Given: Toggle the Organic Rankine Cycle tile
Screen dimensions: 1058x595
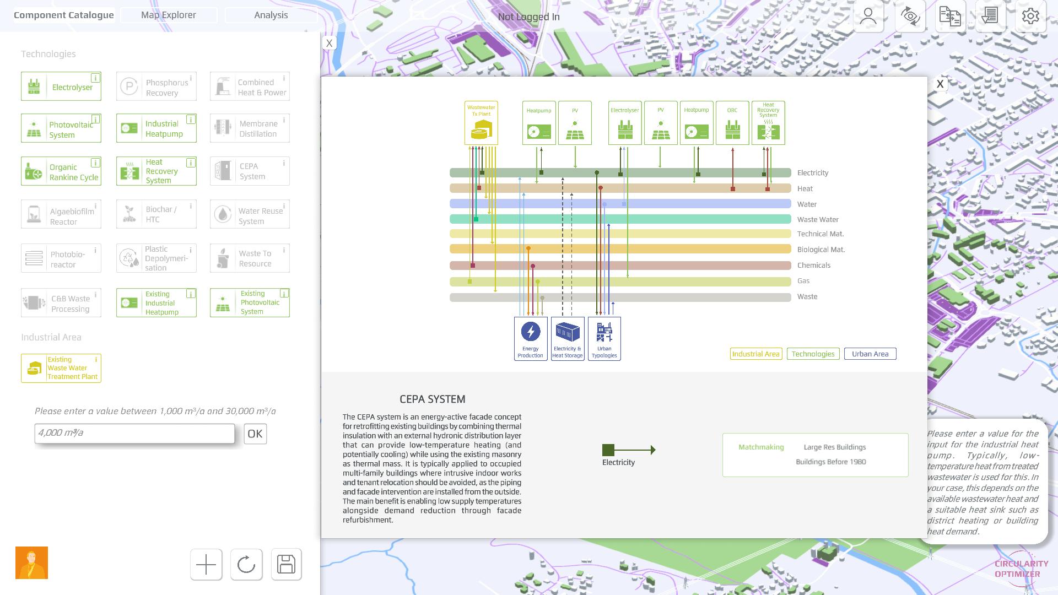Looking at the screenshot, I should pyautogui.click(x=61, y=172).
